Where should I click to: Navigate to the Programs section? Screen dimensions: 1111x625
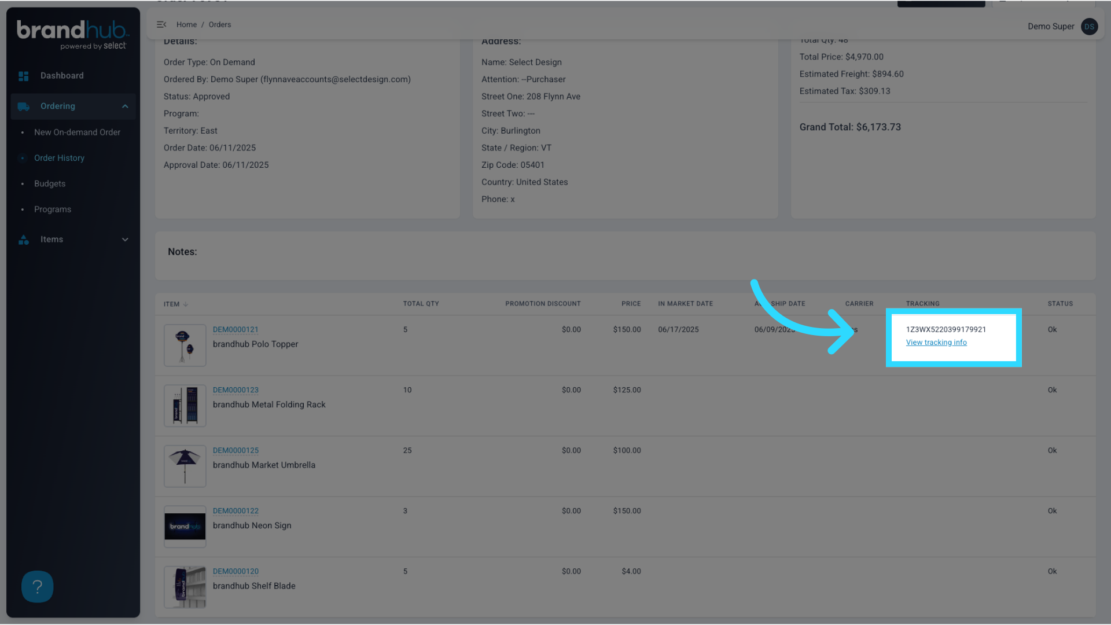53,209
